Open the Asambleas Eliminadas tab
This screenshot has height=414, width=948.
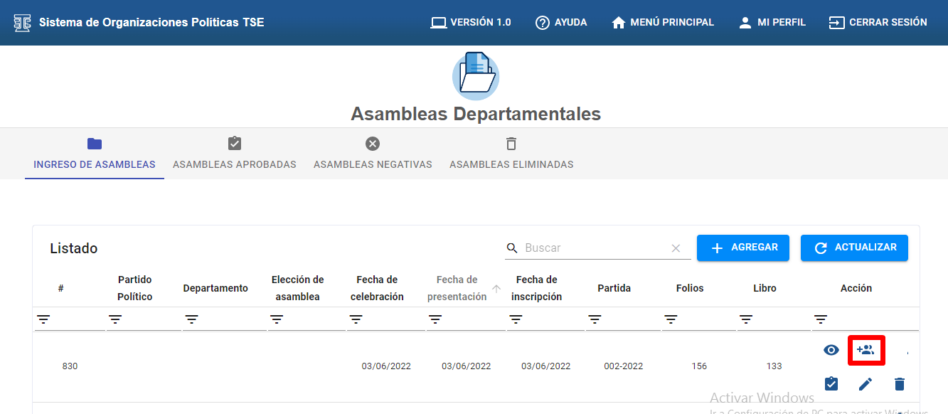pos(511,154)
